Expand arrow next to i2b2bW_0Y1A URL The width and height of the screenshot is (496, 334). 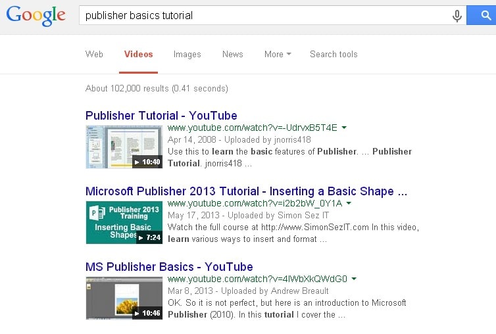tap(349, 203)
